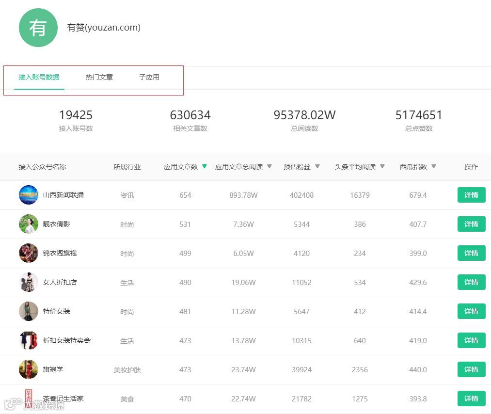This screenshot has width=491, height=414.
Task: Click the 440.0 index value
Action: (418, 370)
